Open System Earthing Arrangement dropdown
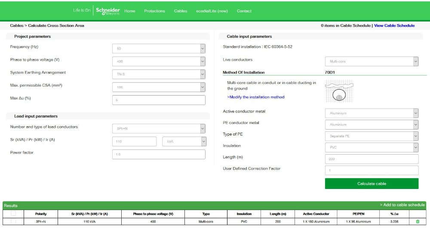This screenshot has width=430, height=229. click(x=159, y=74)
